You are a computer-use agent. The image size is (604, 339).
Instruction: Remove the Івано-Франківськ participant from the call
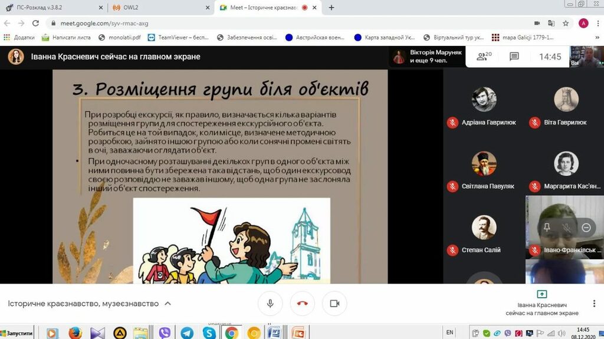coord(586,227)
